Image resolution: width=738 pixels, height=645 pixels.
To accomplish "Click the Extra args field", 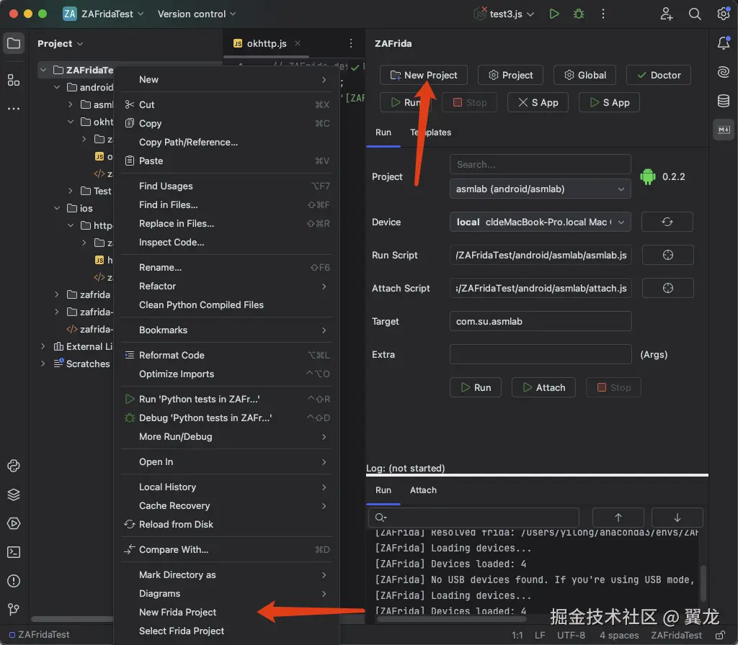I will [x=541, y=354].
